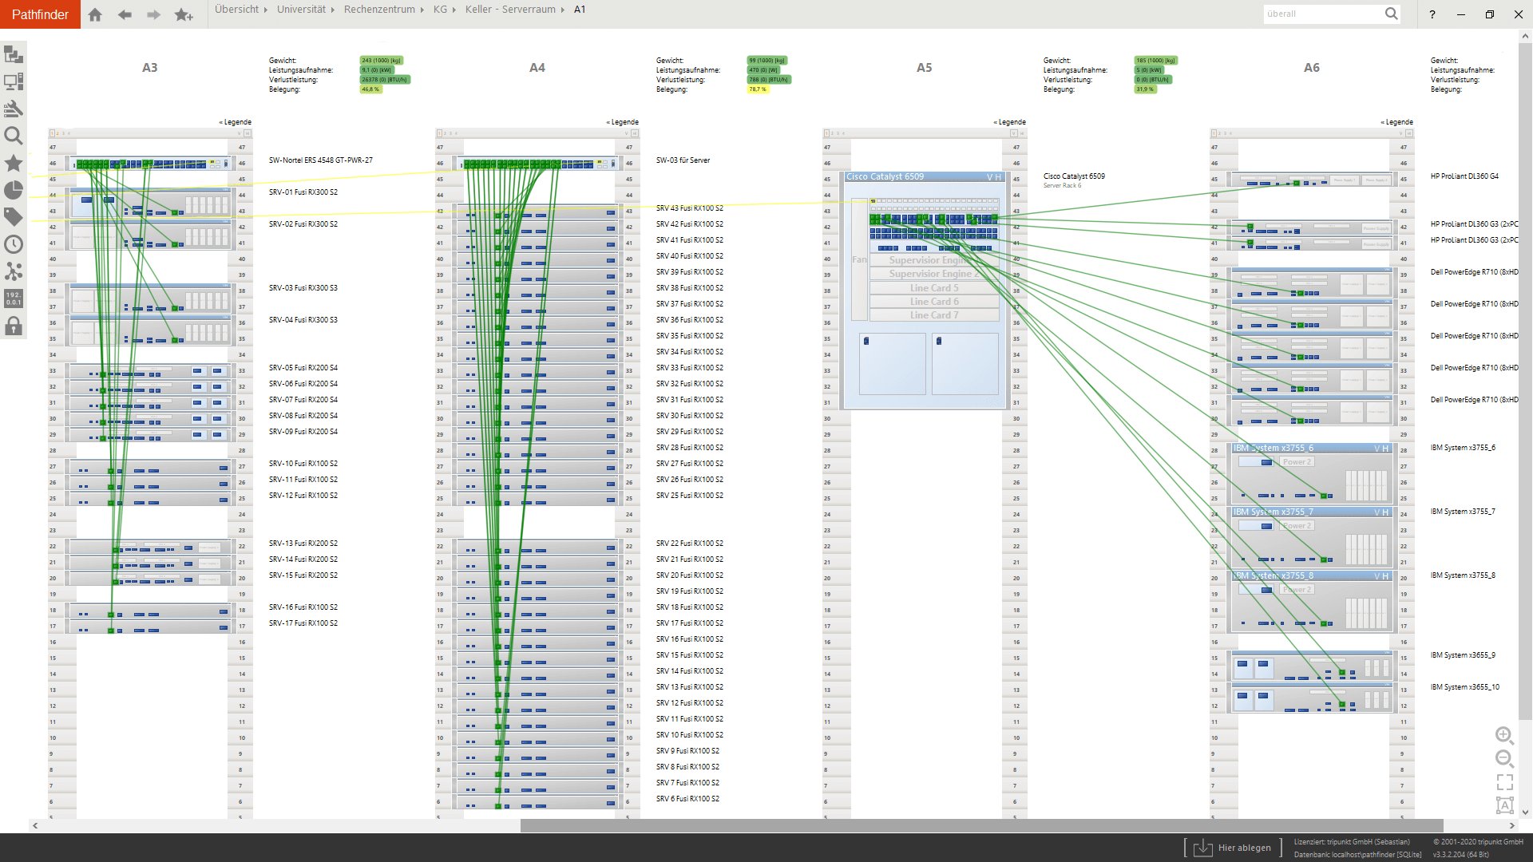The height and width of the screenshot is (862, 1533).
Task: Select the topology hierarchy icon in the sidebar
Action: coord(13,54)
